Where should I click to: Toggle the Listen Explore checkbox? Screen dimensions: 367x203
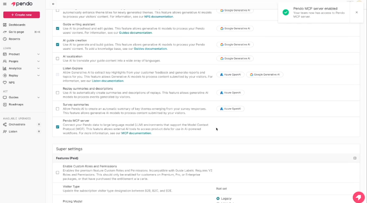coord(58,74)
